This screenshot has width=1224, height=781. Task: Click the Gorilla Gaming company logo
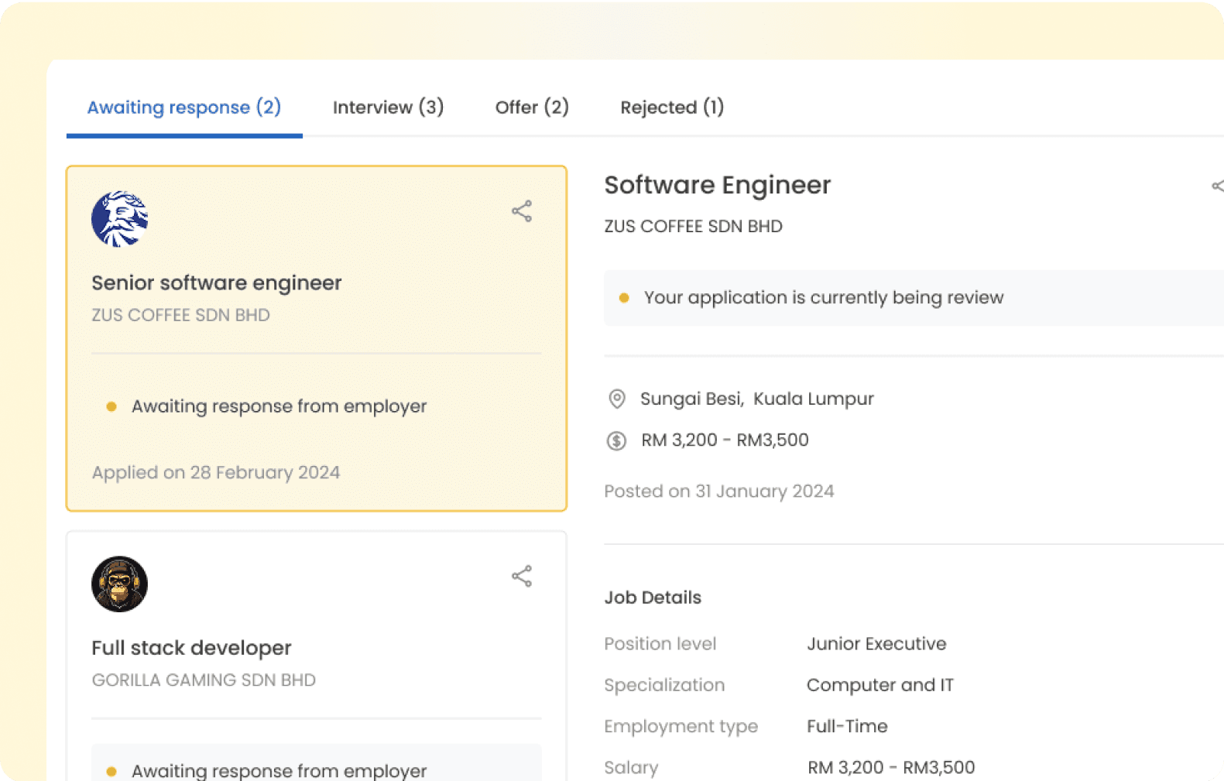119,584
